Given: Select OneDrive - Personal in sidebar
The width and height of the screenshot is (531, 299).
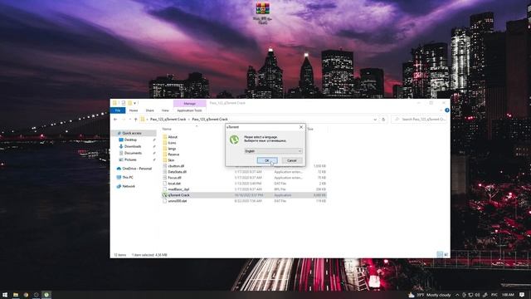Looking at the screenshot, I should tap(137, 169).
